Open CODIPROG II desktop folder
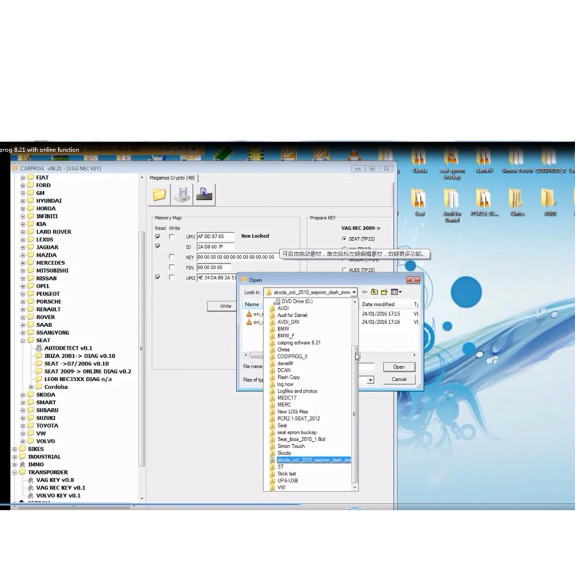 (x=550, y=160)
